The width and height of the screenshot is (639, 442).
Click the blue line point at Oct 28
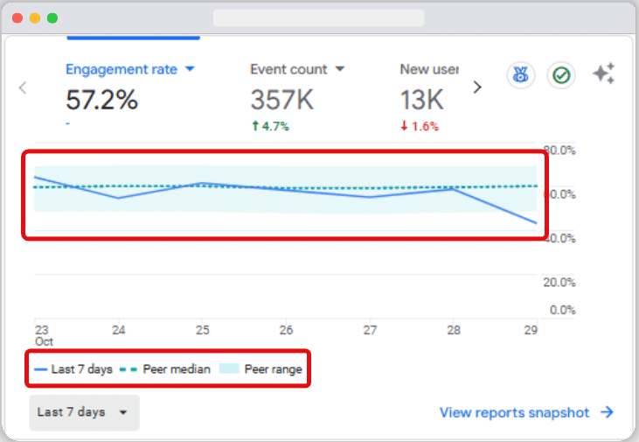pos(453,189)
